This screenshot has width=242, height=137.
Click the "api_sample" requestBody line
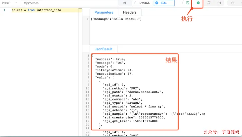click(154, 114)
